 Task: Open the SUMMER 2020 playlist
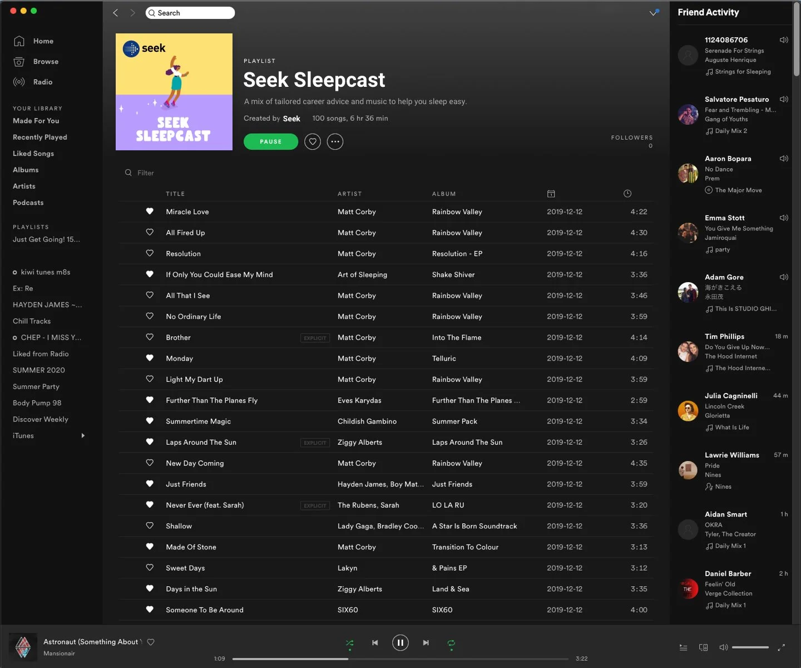(39, 370)
